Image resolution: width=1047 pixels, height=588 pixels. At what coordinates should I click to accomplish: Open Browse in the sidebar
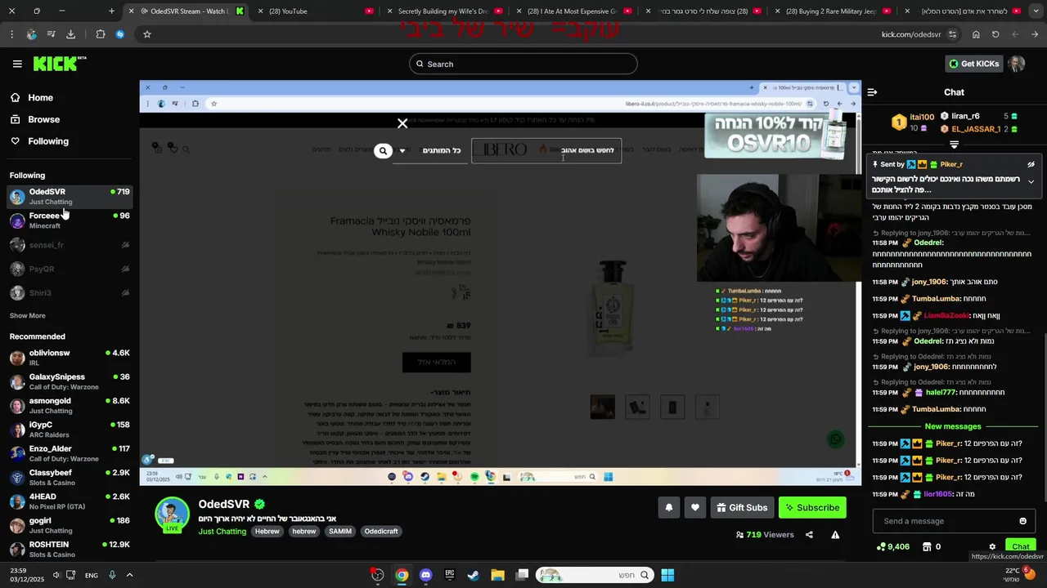pos(43,119)
